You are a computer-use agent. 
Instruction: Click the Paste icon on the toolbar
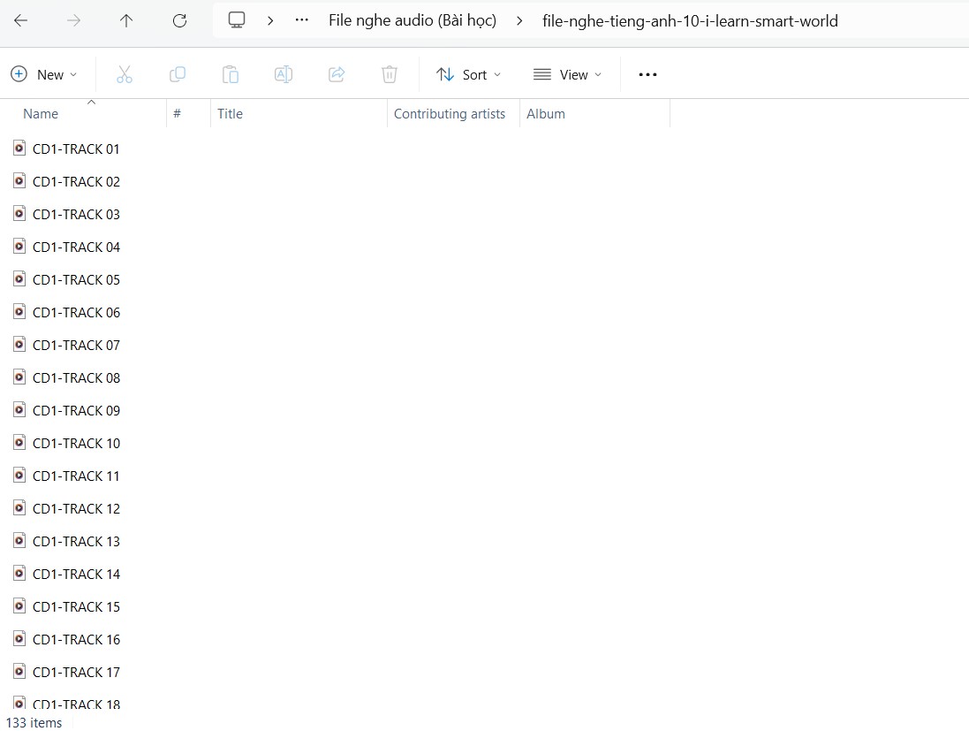231,74
